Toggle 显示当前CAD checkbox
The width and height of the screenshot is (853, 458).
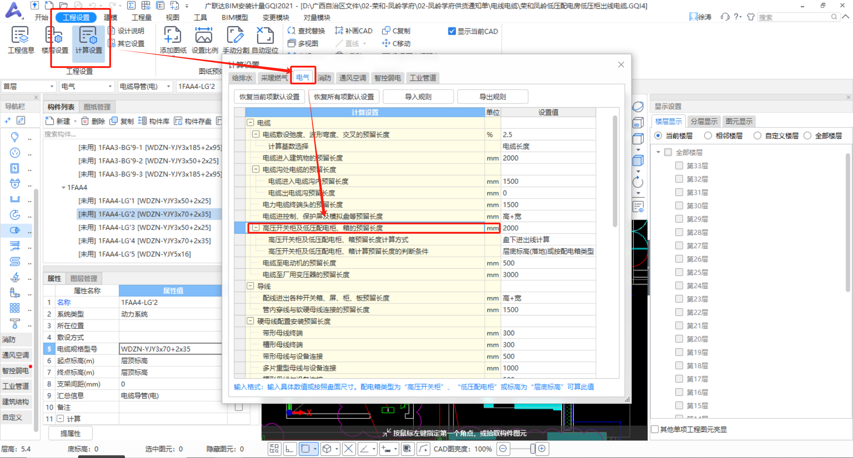(452, 31)
